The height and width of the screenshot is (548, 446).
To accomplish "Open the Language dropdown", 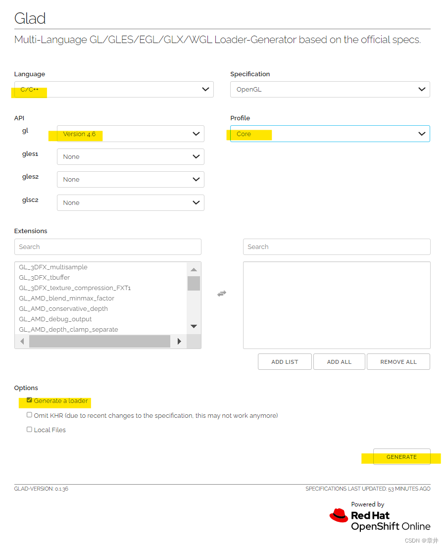I will tap(114, 90).
